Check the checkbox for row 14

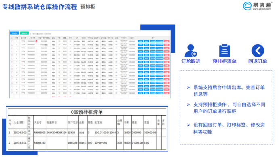point(12,86)
